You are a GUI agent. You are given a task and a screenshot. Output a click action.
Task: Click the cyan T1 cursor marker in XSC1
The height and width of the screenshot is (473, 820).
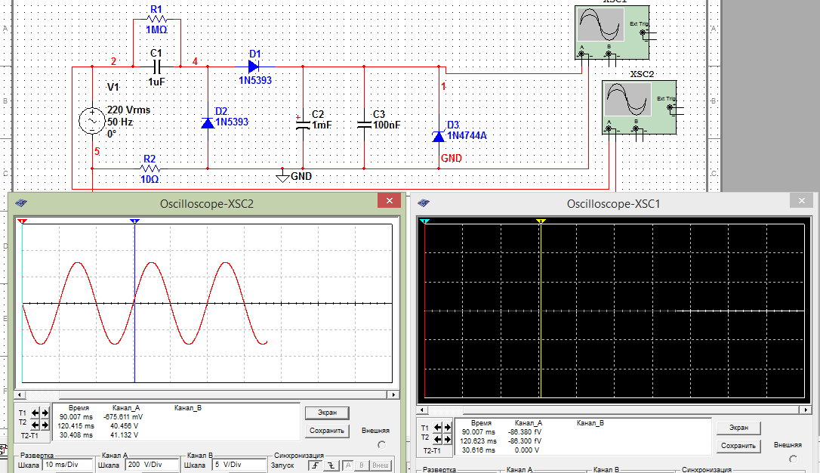424,222
